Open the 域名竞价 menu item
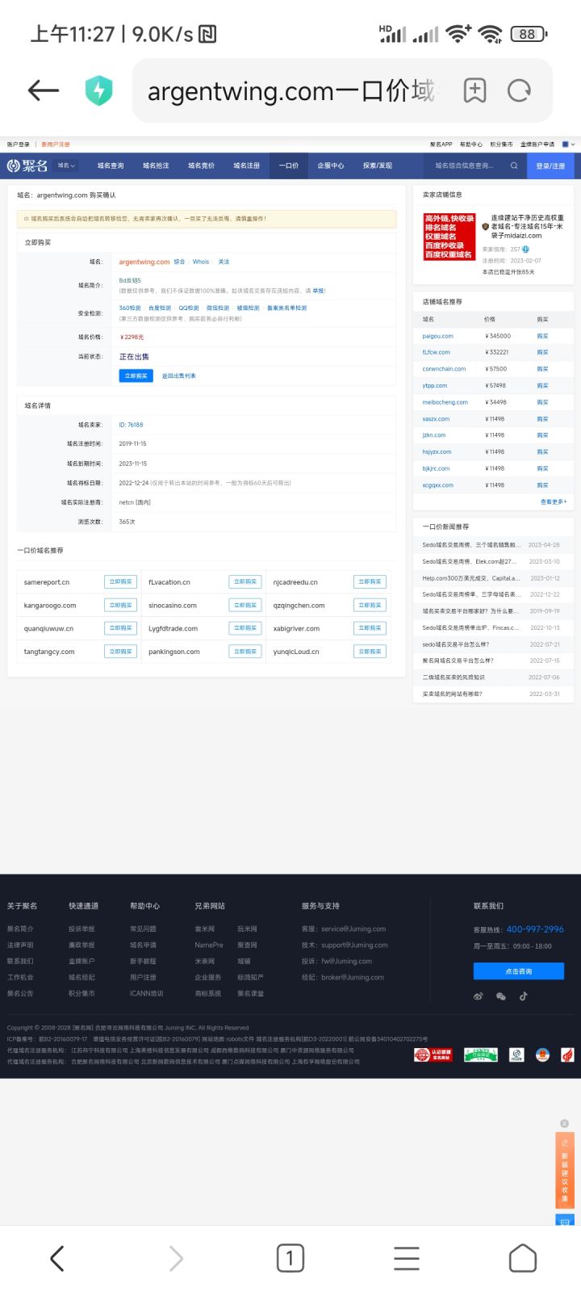 click(201, 166)
